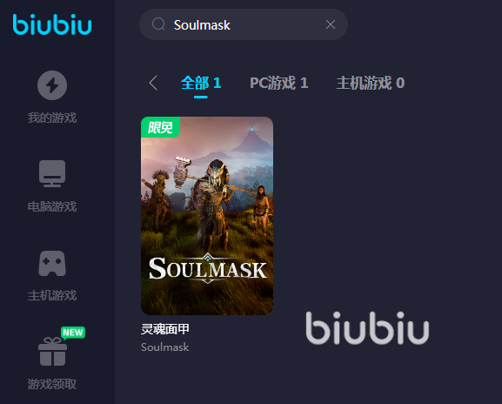Click the 限免 badge on cover
502x404 pixels.
pos(160,127)
